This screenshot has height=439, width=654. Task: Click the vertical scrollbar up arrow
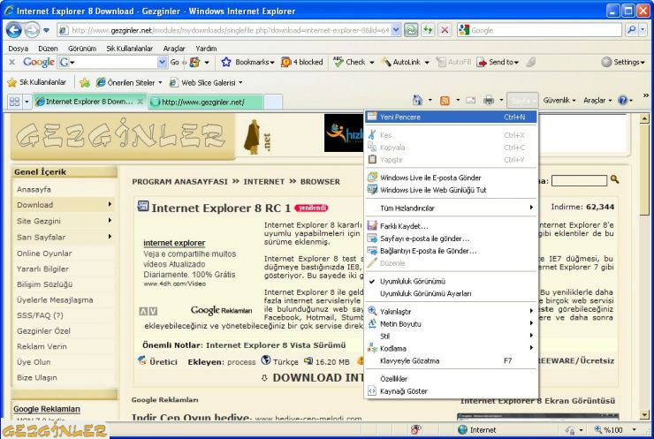click(x=644, y=119)
